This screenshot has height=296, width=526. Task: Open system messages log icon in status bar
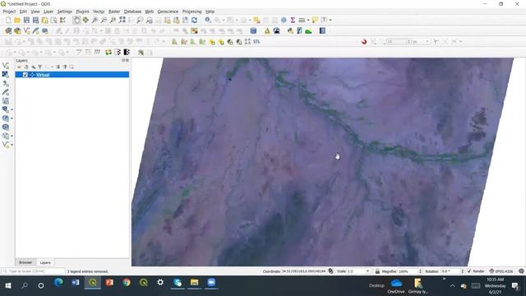tap(521, 271)
